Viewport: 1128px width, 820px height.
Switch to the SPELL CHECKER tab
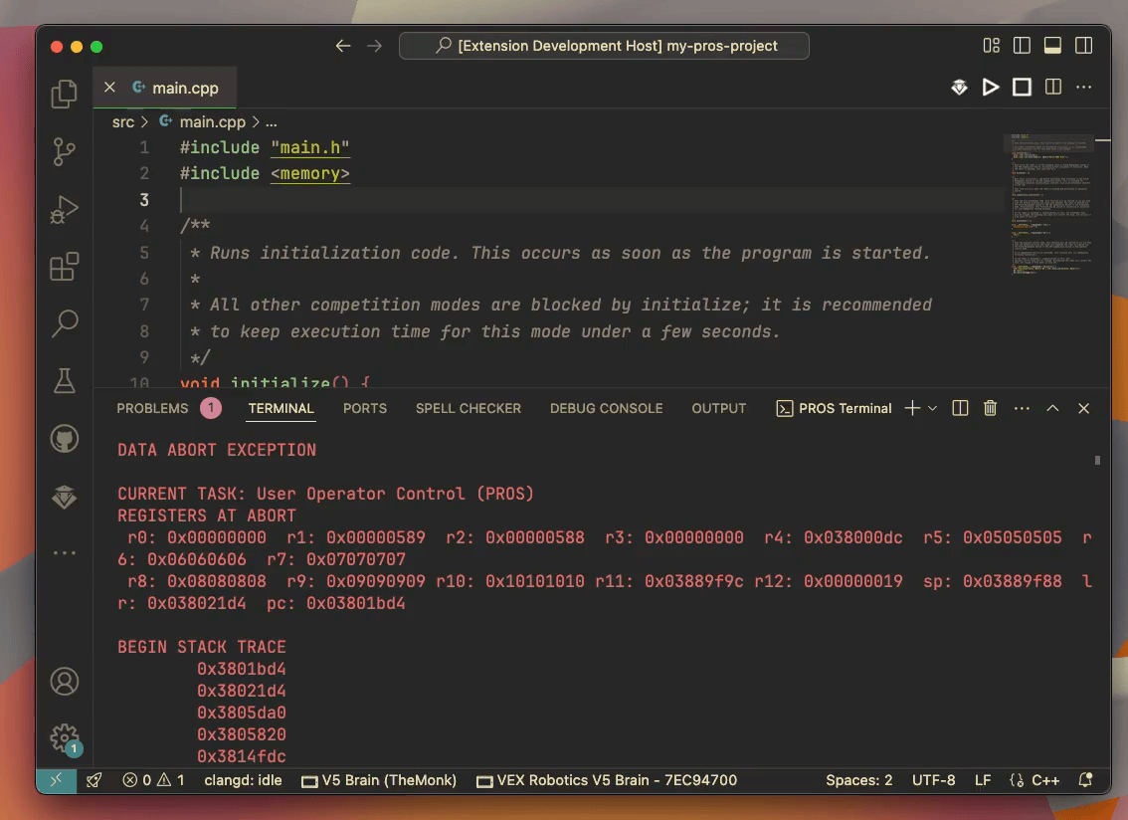point(469,408)
